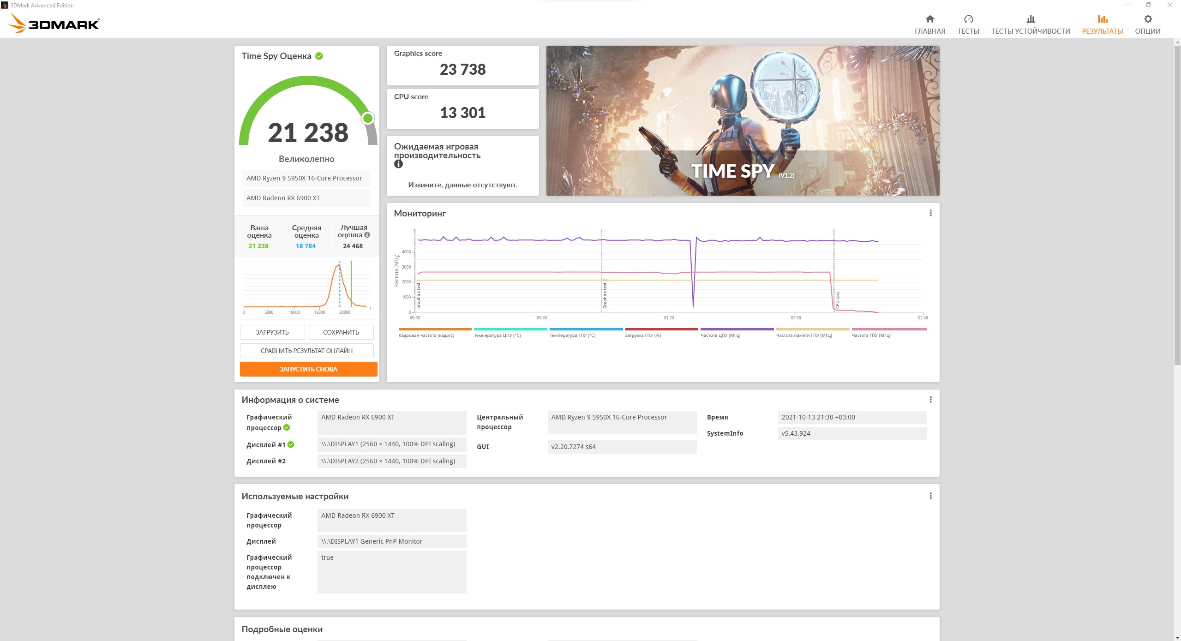Click the СОХРАНИТЬ button
The width and height of the screenshot is (1181, 641).
tap(341, 332)
